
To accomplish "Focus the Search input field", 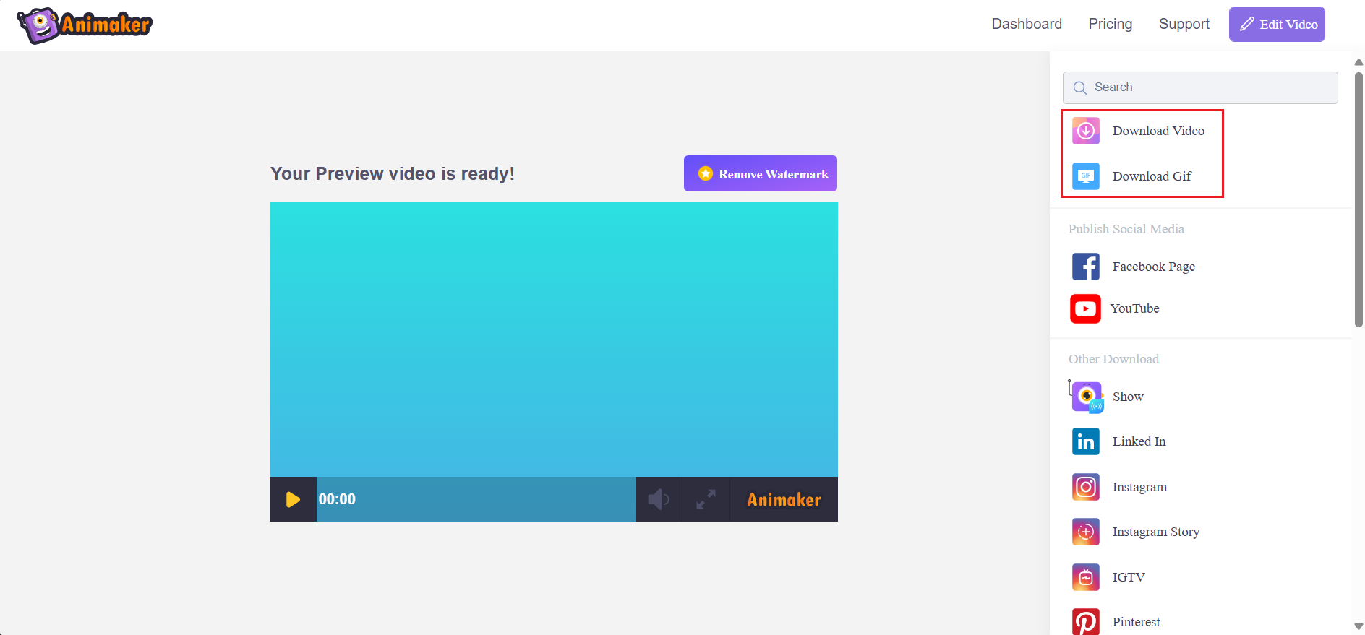I will [x=1200, y=87].
